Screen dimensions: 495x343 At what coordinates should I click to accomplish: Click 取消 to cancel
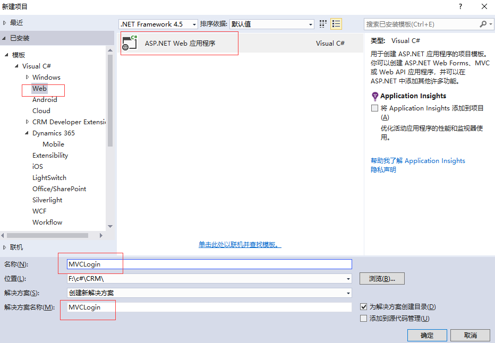coord(470,336)
